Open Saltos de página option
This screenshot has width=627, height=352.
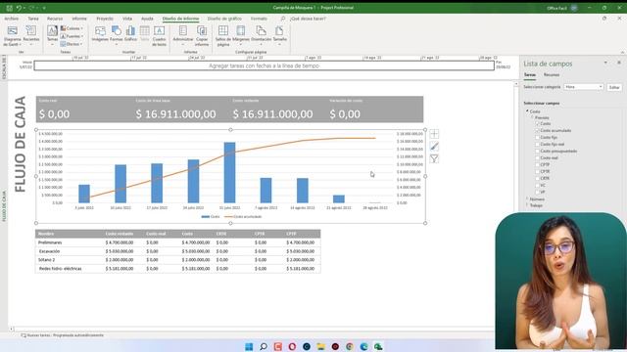click(x=223, y=36)
